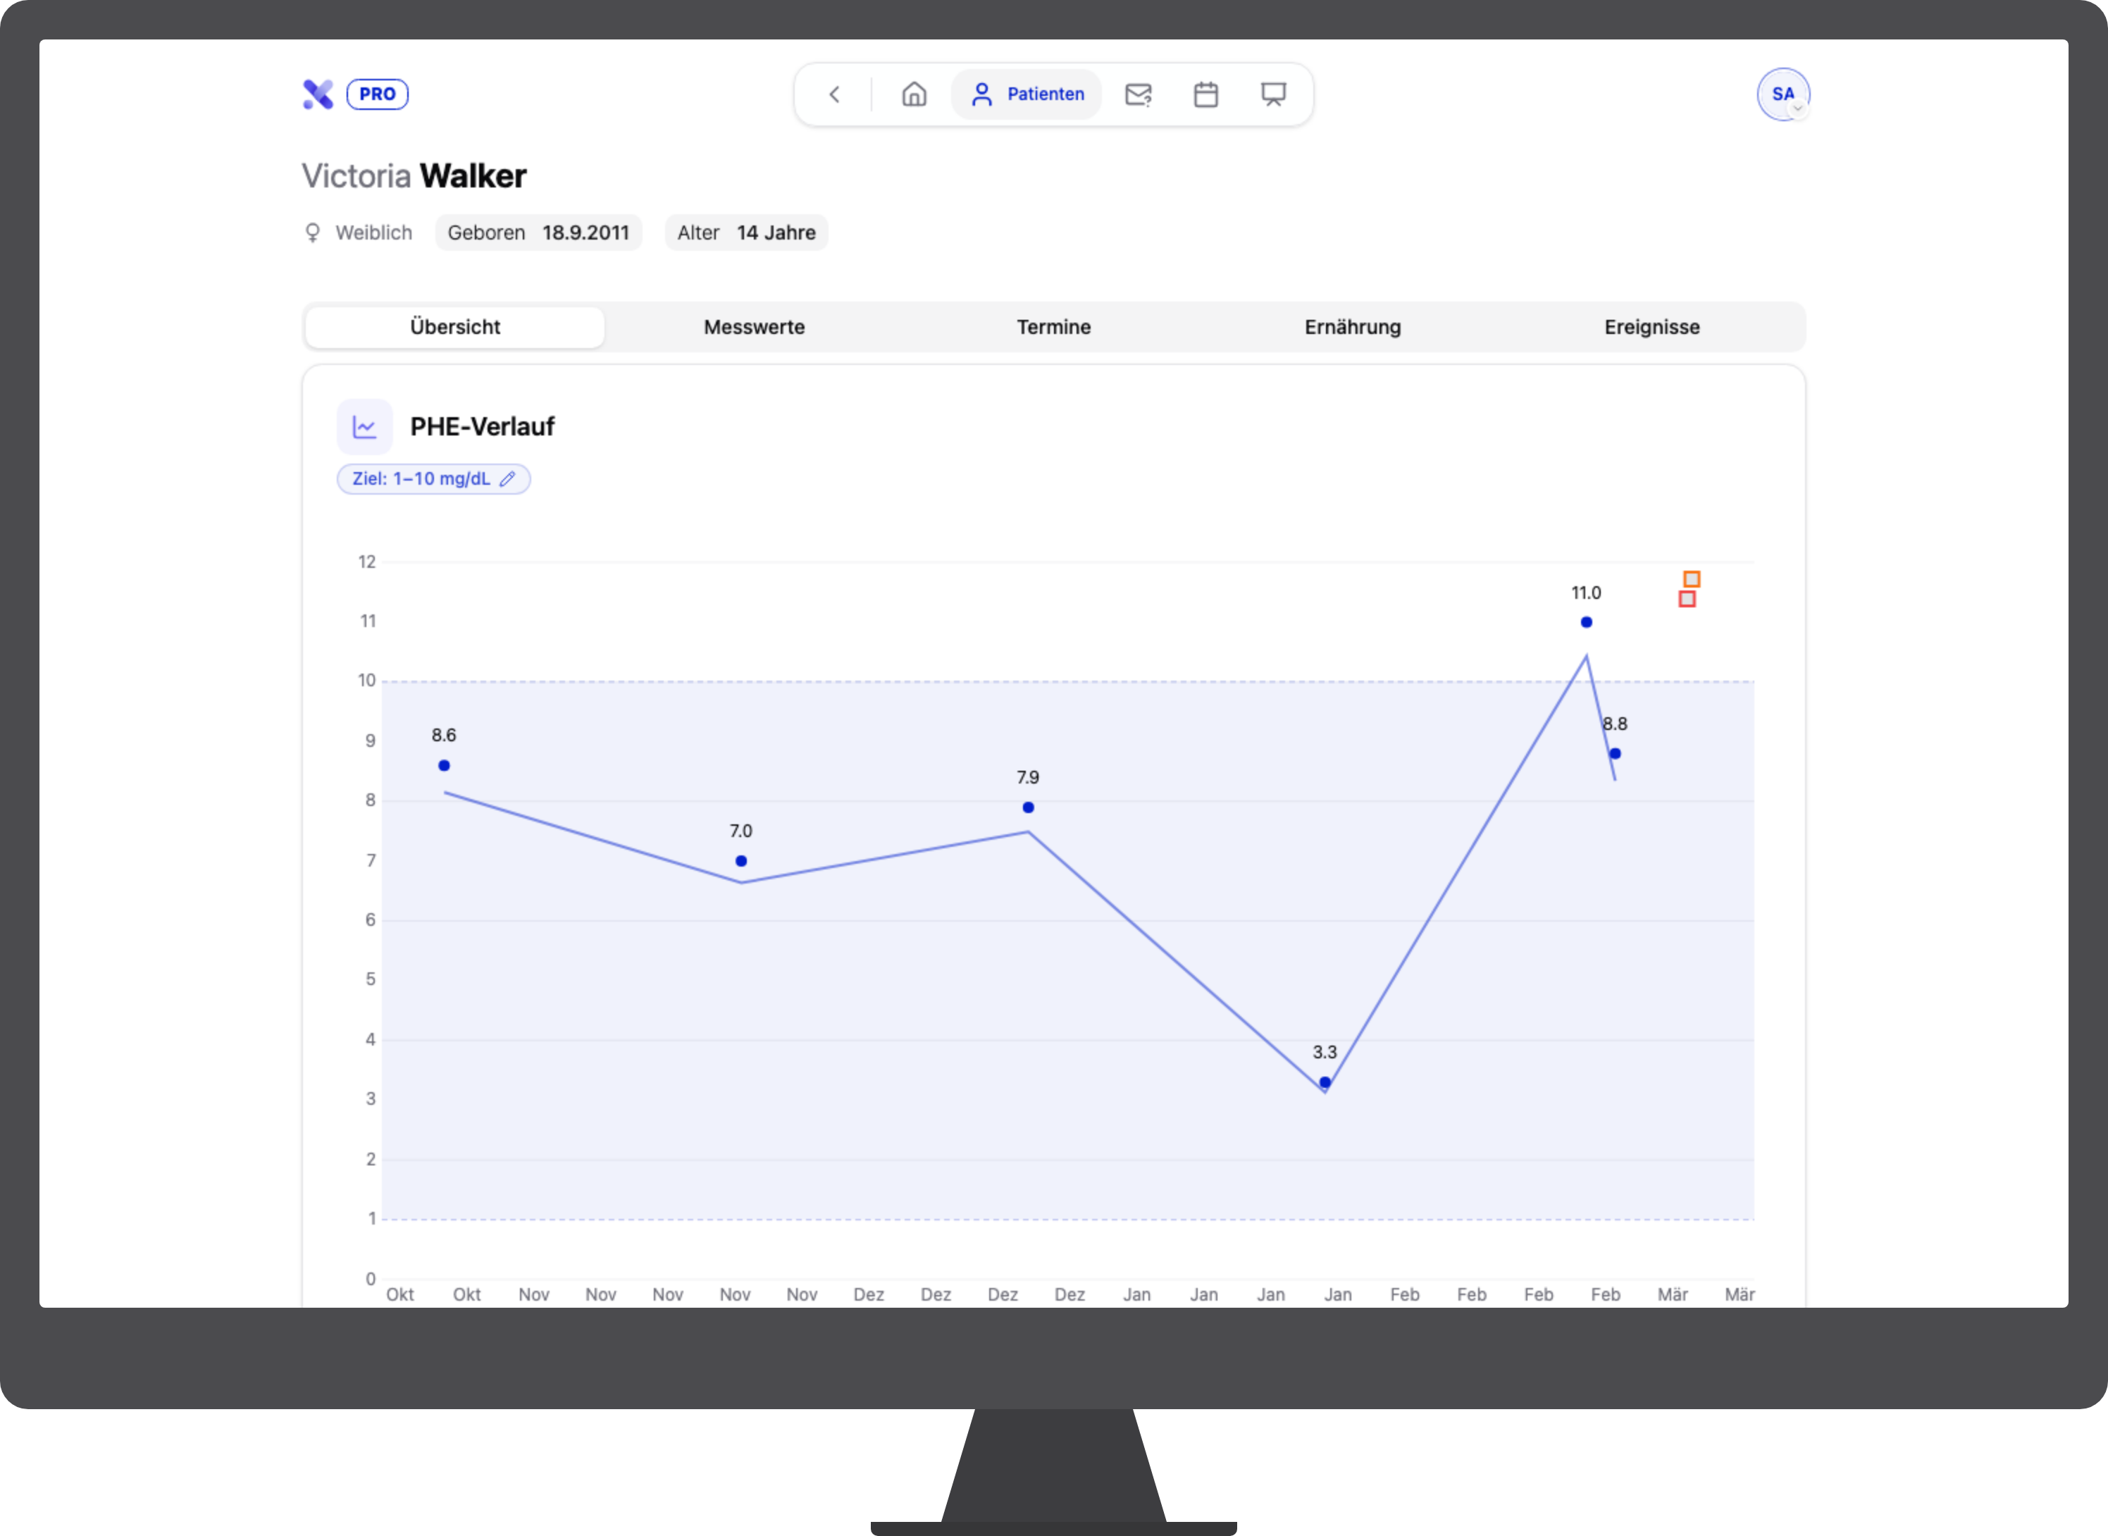Switch to the Messwerte tab
2108x1536 pixels.
pyautogui.click(x=754, y=328)
